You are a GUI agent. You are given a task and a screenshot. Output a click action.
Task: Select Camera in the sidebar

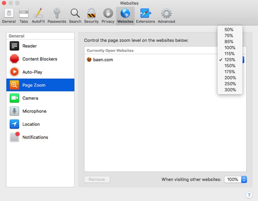tap(40, 98)
